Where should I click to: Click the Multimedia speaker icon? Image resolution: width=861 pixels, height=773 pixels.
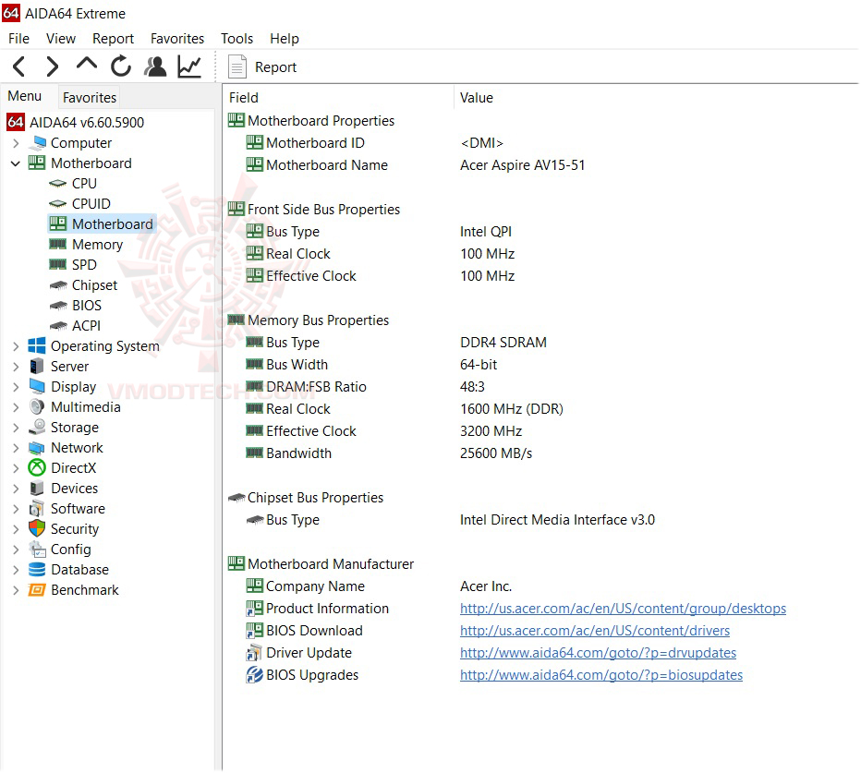[37, 406]
